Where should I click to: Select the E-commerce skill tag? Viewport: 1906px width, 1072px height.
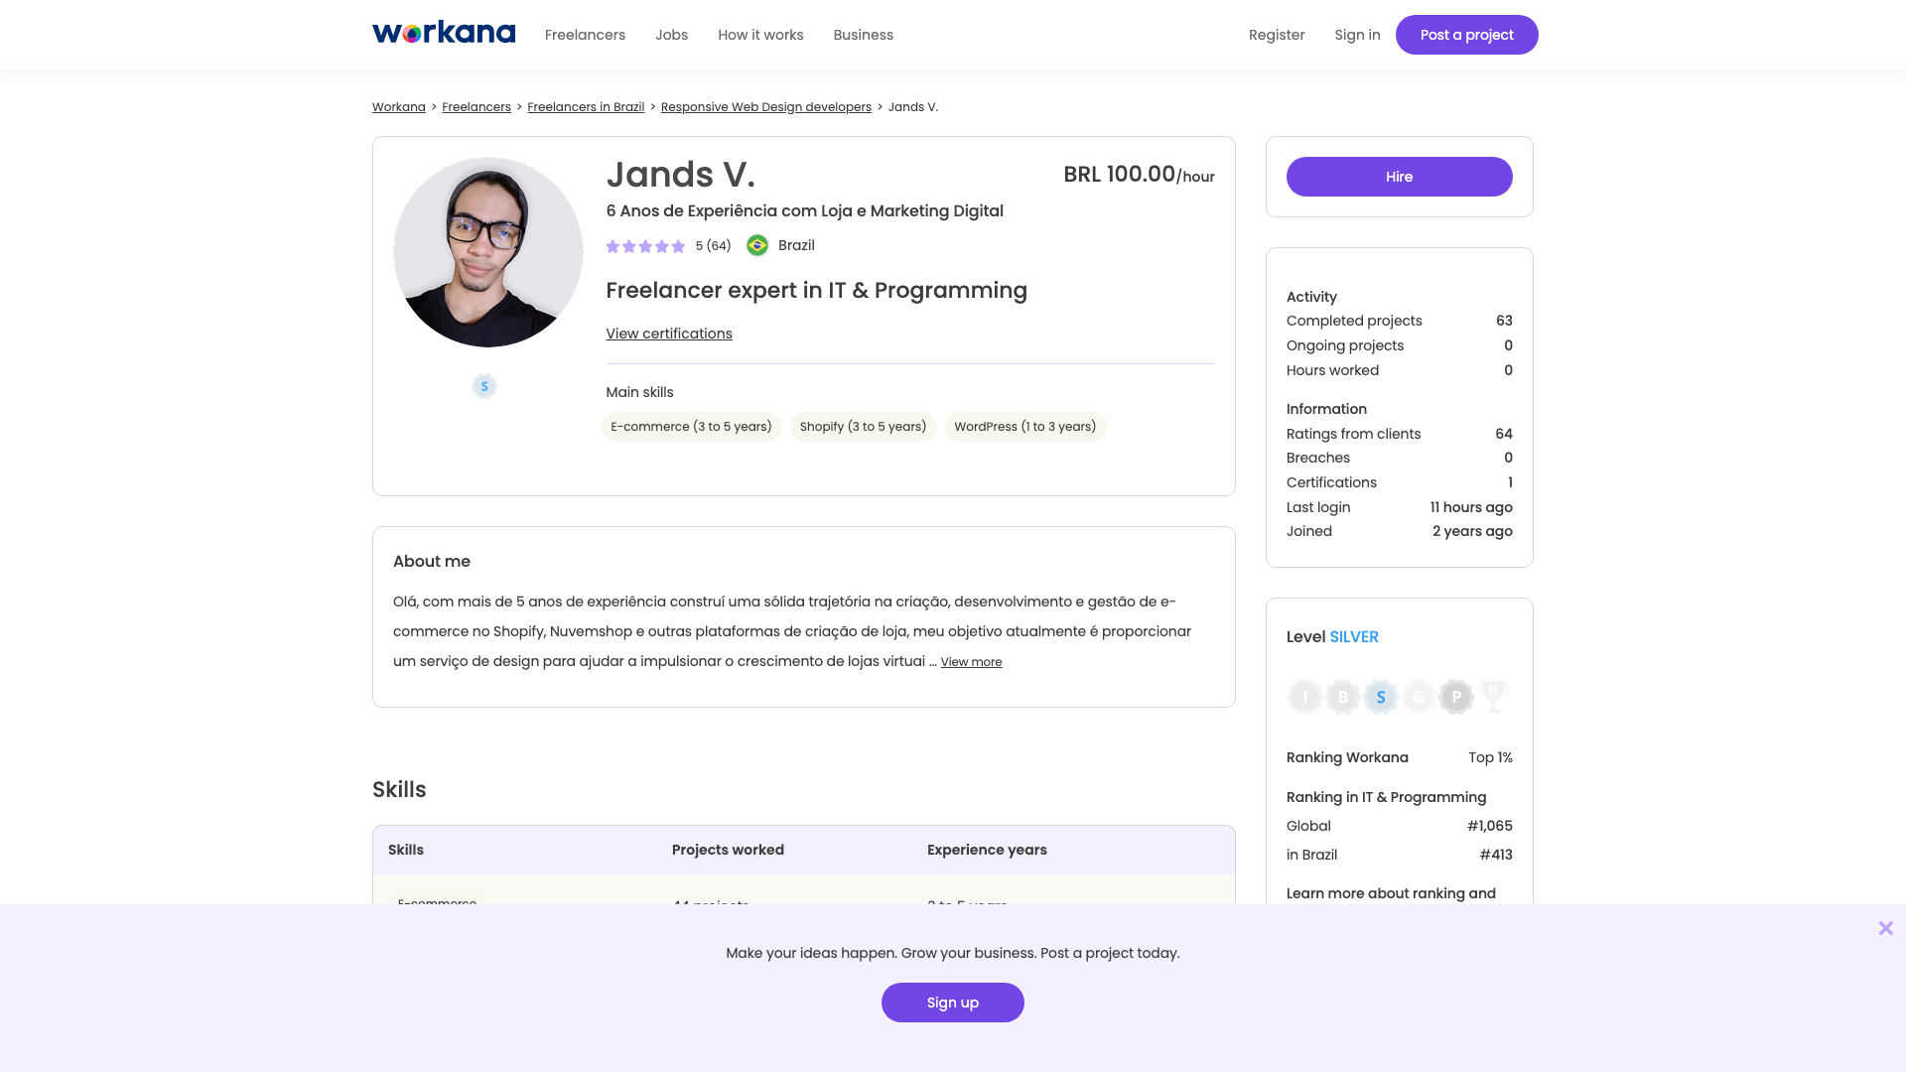(x=691, y=427)
